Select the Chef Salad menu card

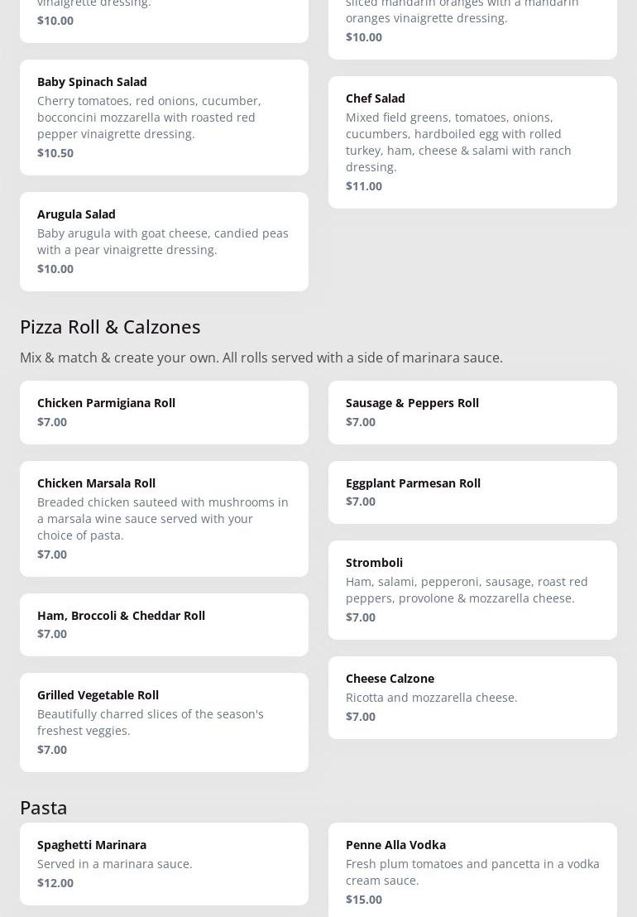472,142
